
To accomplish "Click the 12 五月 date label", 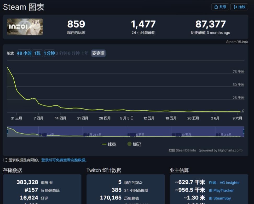I will pos(149,118).
